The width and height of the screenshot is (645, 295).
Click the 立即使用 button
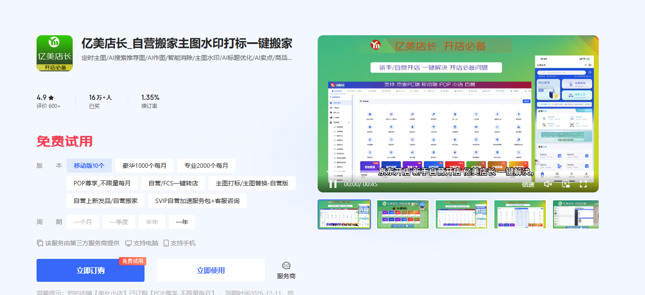211,270
